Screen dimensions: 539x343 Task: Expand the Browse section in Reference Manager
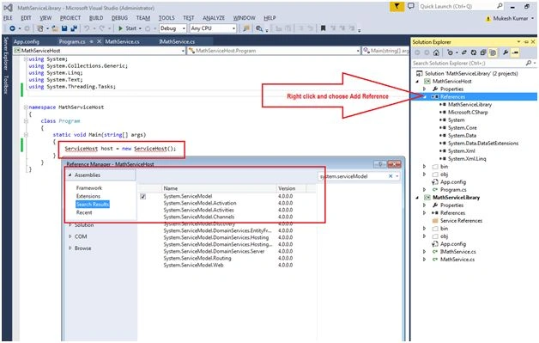[70, 248]
